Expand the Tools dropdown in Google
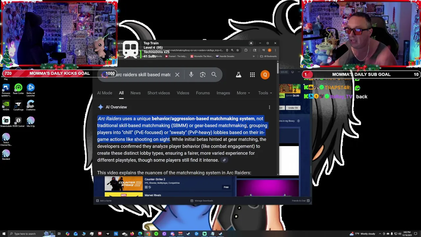 pyautogui.click(x=265, y=93)
